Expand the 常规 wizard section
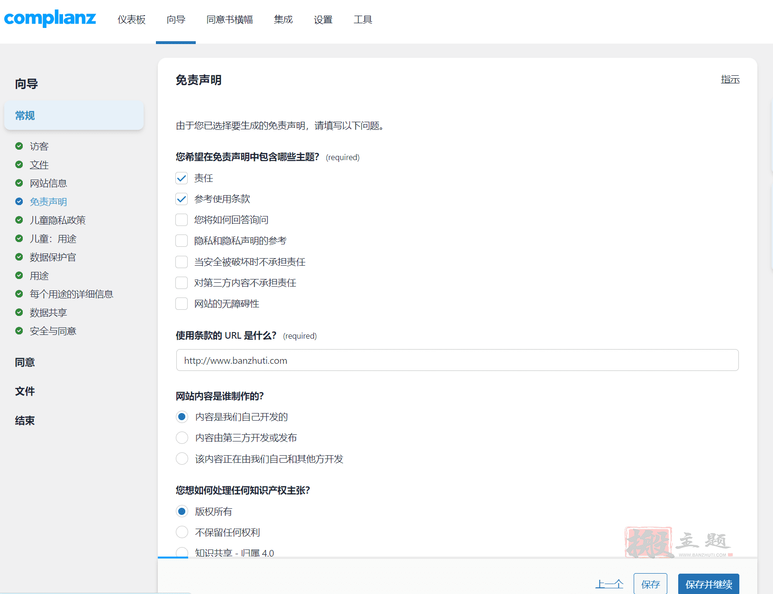Viewport: 773px width, 594px height. click(x=74, y=116)
